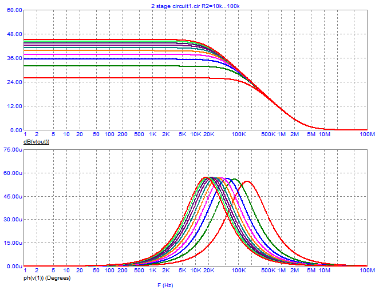Screen dimensions: 379x294
Task: Click the 30.00u value on the phase axis
Action: [x=13, y=220]
